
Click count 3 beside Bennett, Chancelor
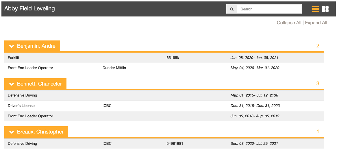[x=318, y=84]
